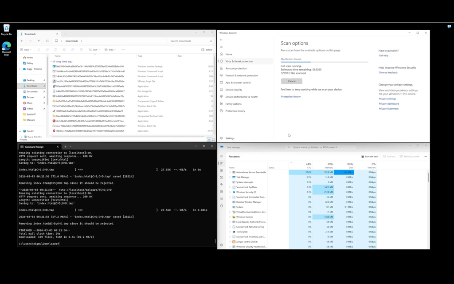454x284 pixels.
Task: Open Task Manager Performance page icon
Action: (x=222, y=170)
